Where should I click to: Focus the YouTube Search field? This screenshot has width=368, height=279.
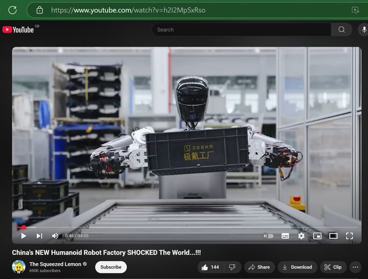tap(242, 29)
